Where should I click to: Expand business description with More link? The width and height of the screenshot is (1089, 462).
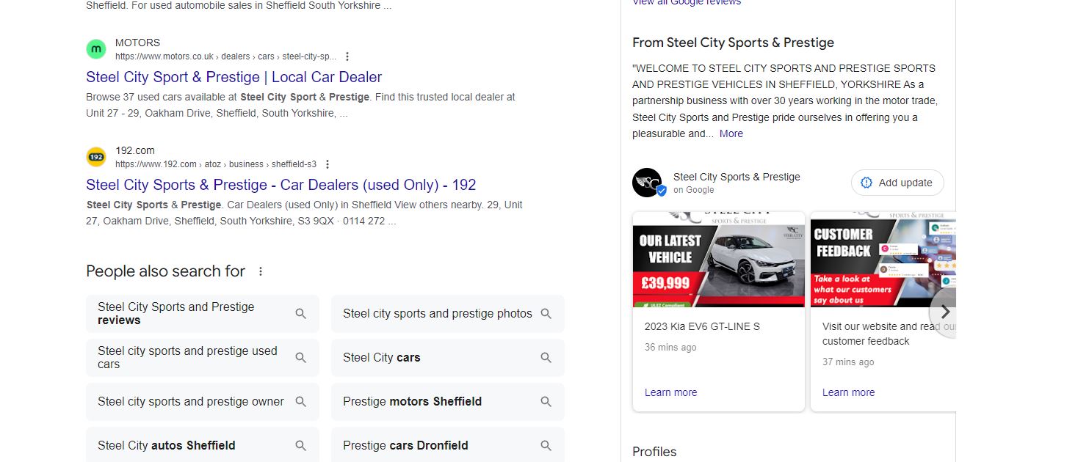(731, 133)
